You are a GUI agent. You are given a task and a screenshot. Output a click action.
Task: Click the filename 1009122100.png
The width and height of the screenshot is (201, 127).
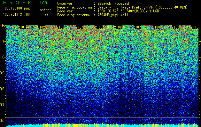click(x=17, y=9)
